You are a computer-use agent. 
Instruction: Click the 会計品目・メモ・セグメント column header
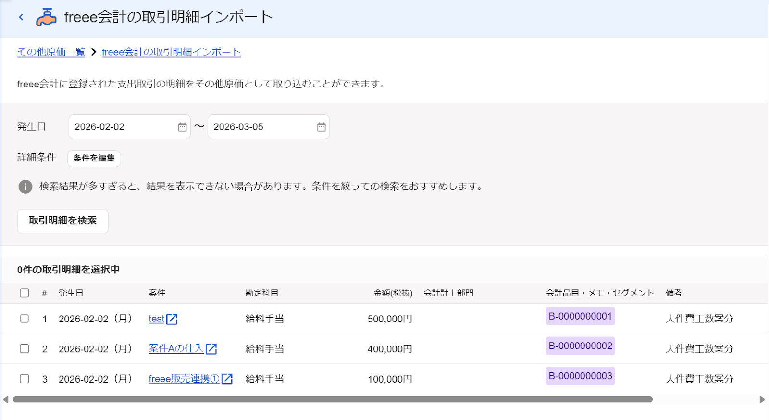pos(600,293)
